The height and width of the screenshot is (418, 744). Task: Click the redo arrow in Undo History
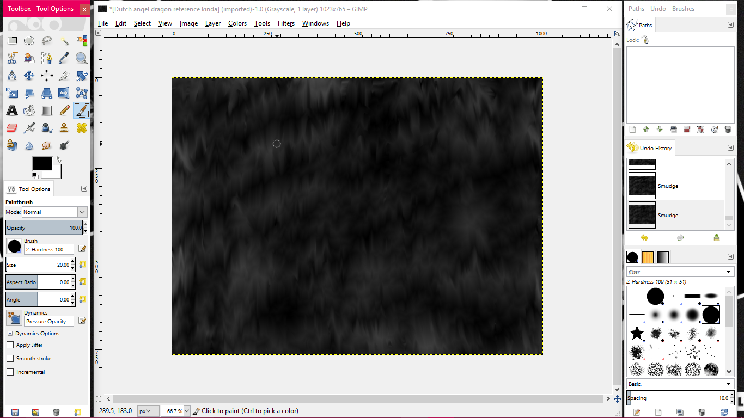coord(680,238)
